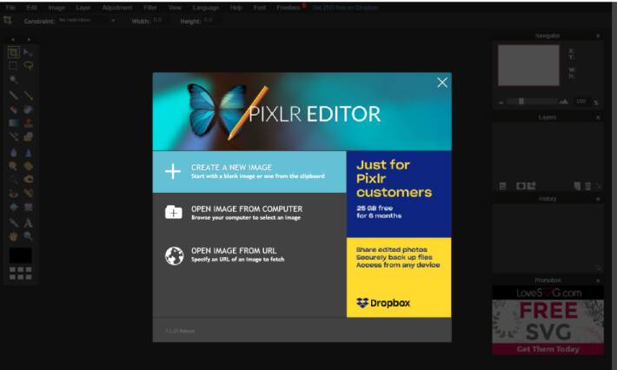This screenshot has height=370, width=617.
Task: Choose the rectangular Marquee tool
Action: pos(13,66)
